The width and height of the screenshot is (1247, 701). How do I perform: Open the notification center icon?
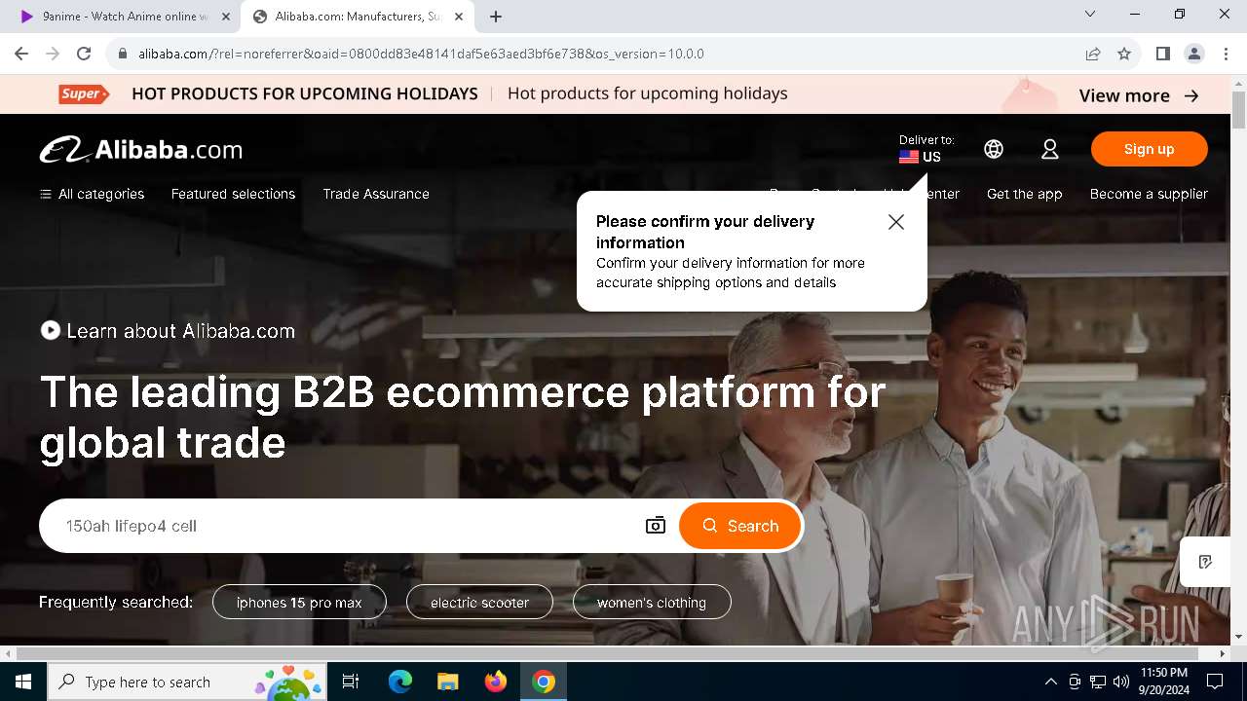coord(1215,682)
